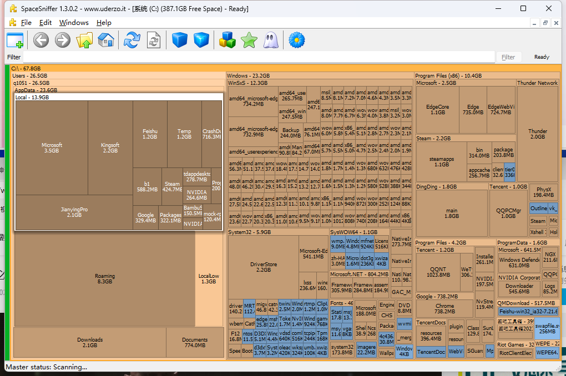Start a new master scan with the blue arrows icon
The image size is (566, 376).
[132, 40]
